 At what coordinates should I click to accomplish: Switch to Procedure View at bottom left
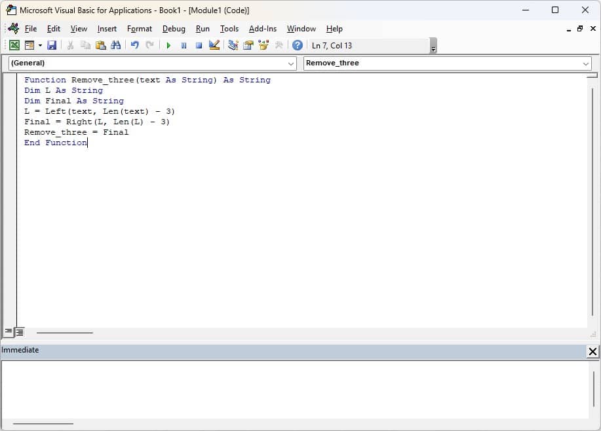pyautogui.click(x=8, y=332)
